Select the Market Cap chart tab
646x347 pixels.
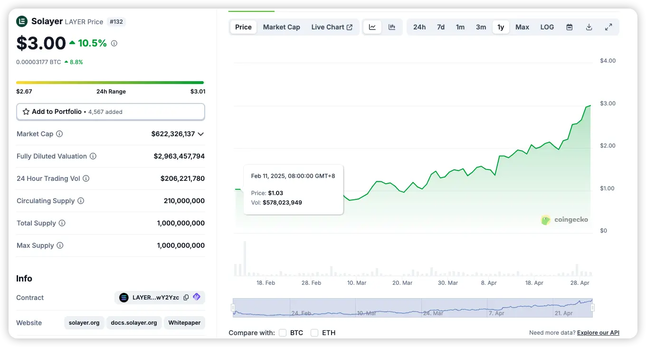pyautogui.click(x=281, y=27)
